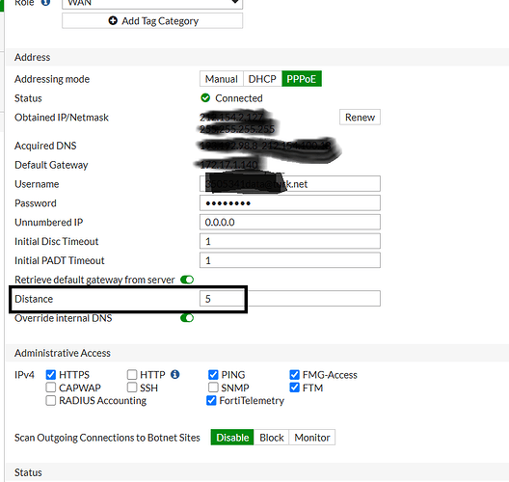Click the plus icon on Add Tag Category
Viewport: 509px width, 482px height.
[x=113, y=21]
